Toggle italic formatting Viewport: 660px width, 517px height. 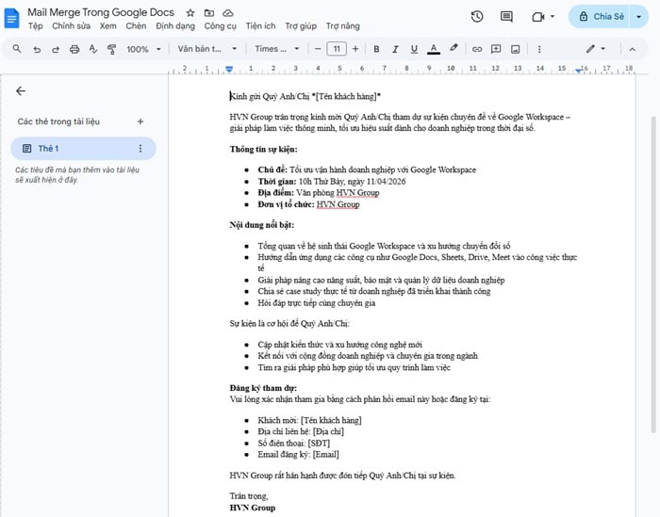[395, 49]
